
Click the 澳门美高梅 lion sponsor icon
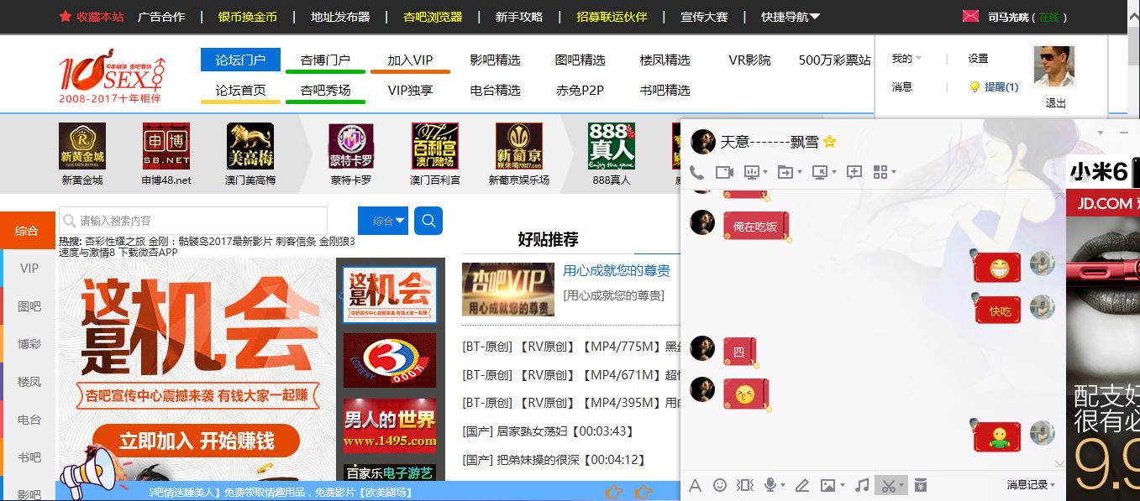click(x=250, y=146)
